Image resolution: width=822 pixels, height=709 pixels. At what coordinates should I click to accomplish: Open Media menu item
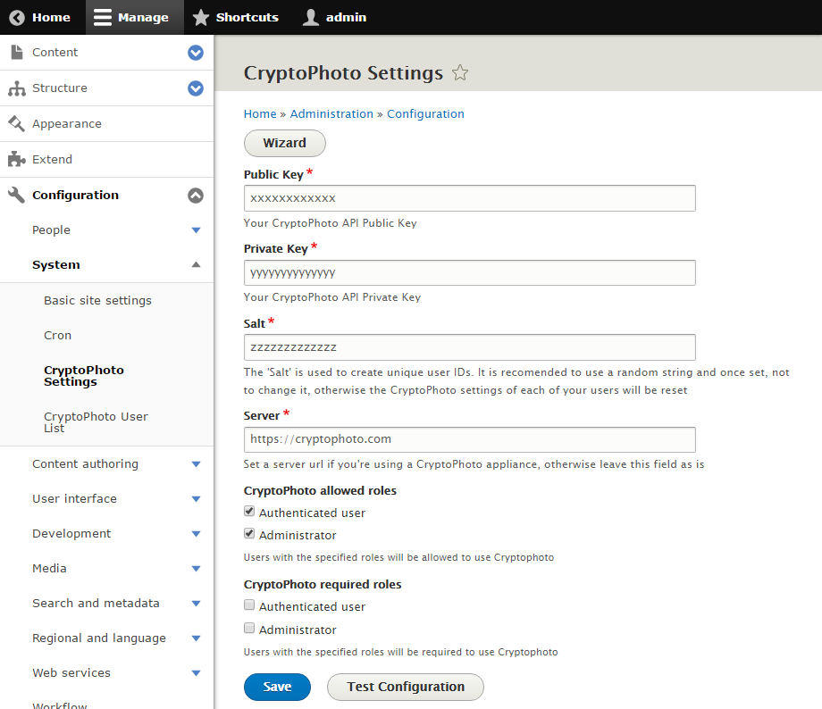[x=49, y=569]
